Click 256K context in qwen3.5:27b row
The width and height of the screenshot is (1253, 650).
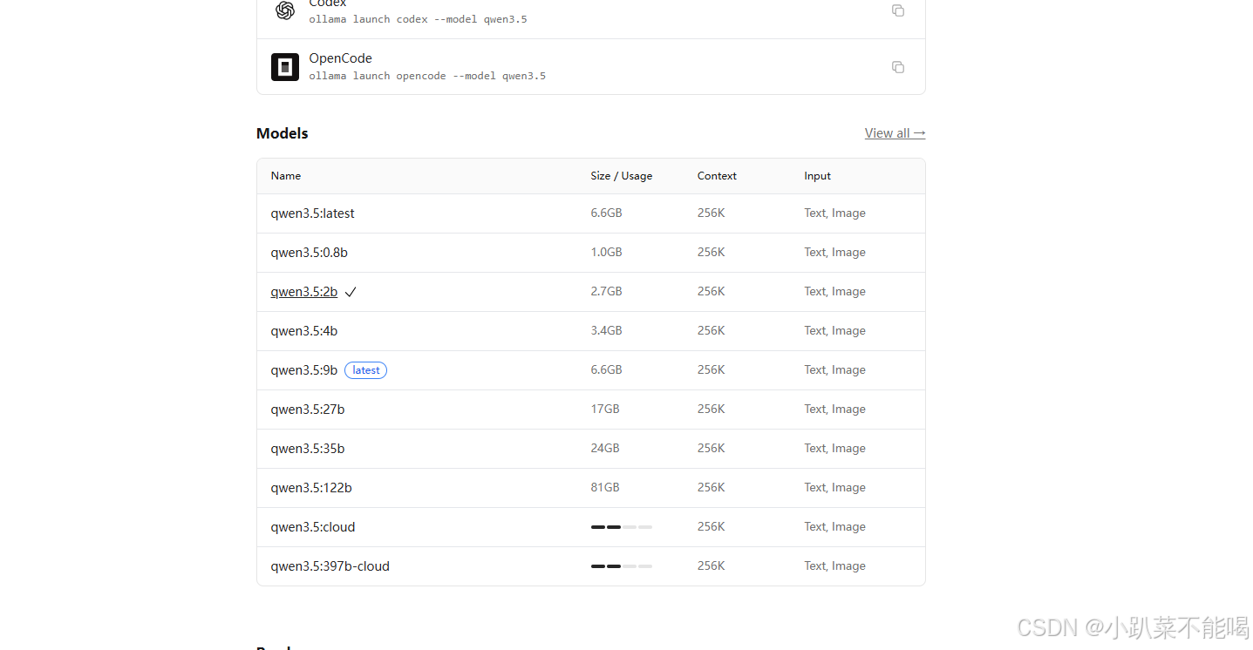(x=712, y=410)
